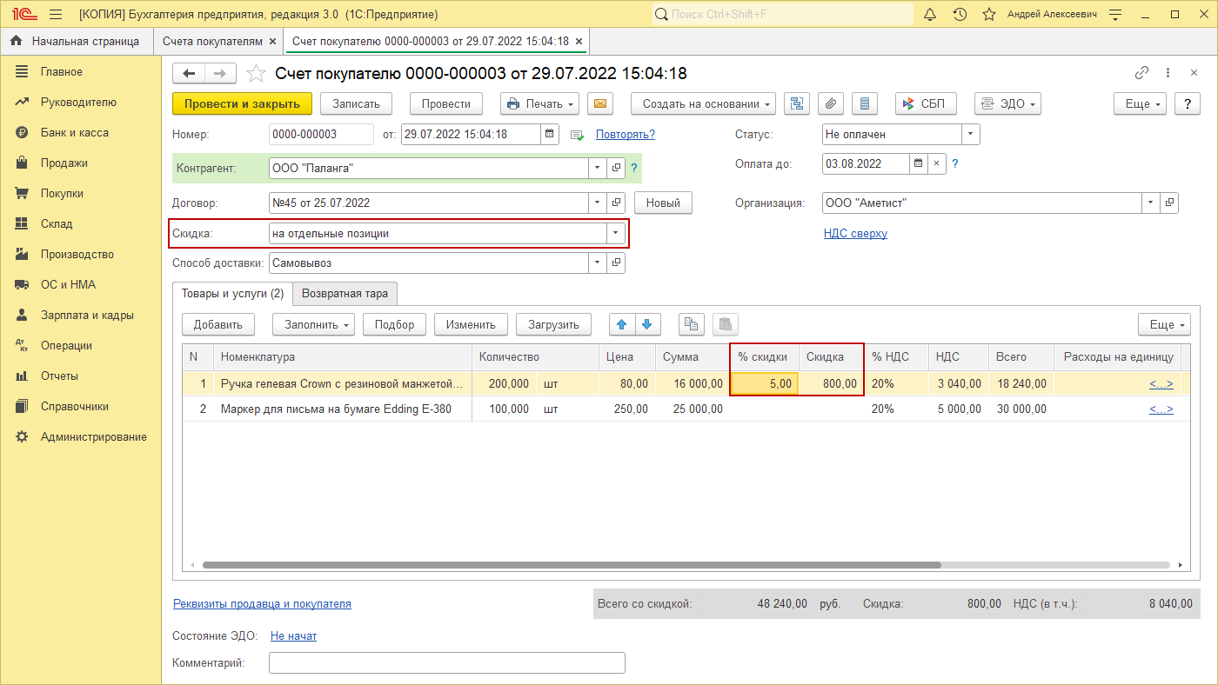1218x685 pixels.
Task: Open the Склад section
Action: (57, 223)
